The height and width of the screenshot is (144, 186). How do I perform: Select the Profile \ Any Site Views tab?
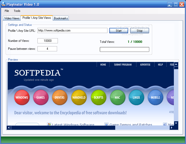tap(37, 18)
